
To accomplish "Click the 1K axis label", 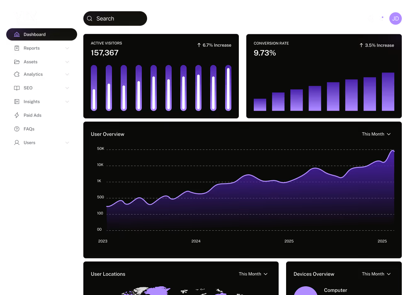I will pyautogui.click(x=99, y=181).
